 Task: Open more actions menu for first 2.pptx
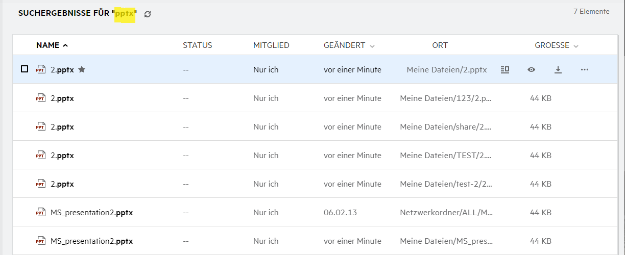point(585,69)
